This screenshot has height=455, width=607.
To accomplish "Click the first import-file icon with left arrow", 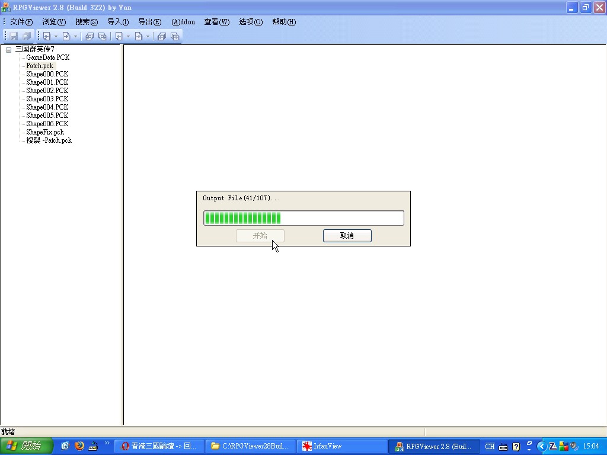I will (x=47, y=36).
